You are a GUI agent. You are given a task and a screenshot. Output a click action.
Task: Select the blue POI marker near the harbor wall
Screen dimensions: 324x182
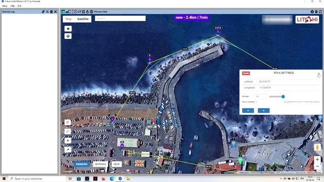tap(233, 143)
